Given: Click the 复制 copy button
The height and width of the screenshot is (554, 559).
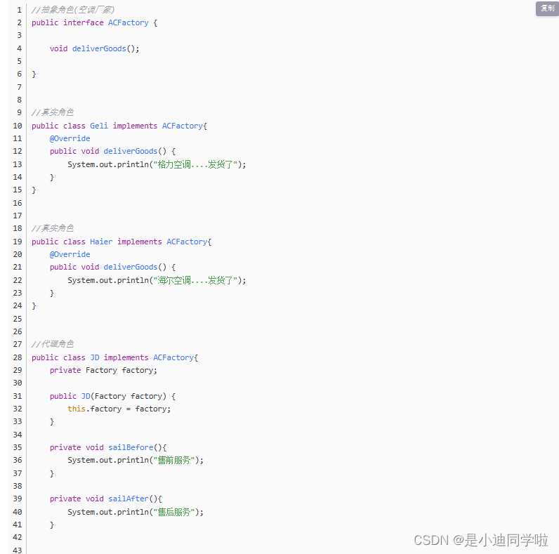Looking at the screenshot, I should point(547,8).
